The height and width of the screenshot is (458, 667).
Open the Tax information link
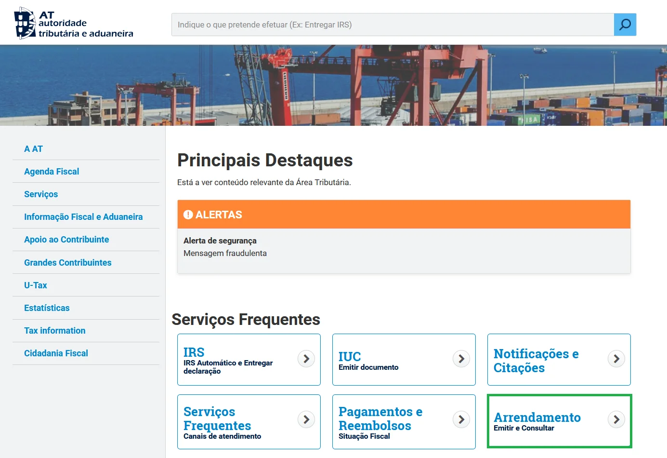(55, 331)
